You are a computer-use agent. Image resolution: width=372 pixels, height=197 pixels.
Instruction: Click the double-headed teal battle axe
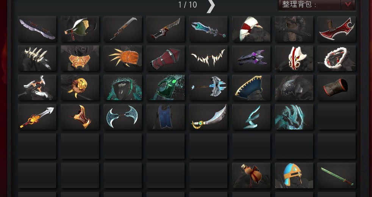pos(123,117)
